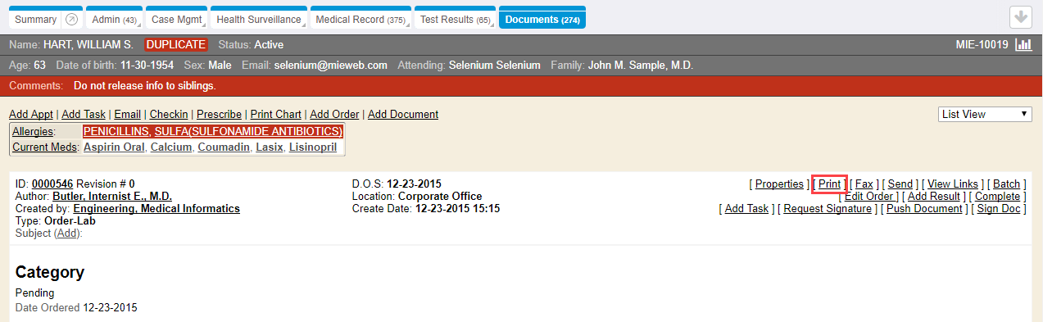This screenshot has height=322, width=1043.
Task: Open the Test Results tab
Action: click(454, 19)
